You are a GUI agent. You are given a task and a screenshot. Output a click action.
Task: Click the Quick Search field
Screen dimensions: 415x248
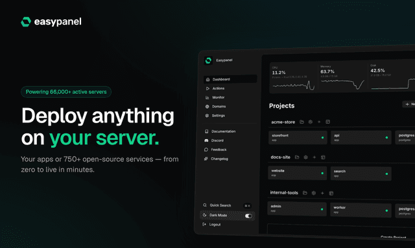[227, 205]
